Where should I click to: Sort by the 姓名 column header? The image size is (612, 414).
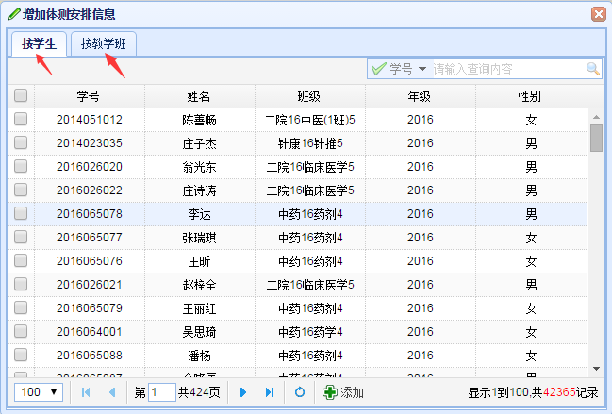coord(199,96)
